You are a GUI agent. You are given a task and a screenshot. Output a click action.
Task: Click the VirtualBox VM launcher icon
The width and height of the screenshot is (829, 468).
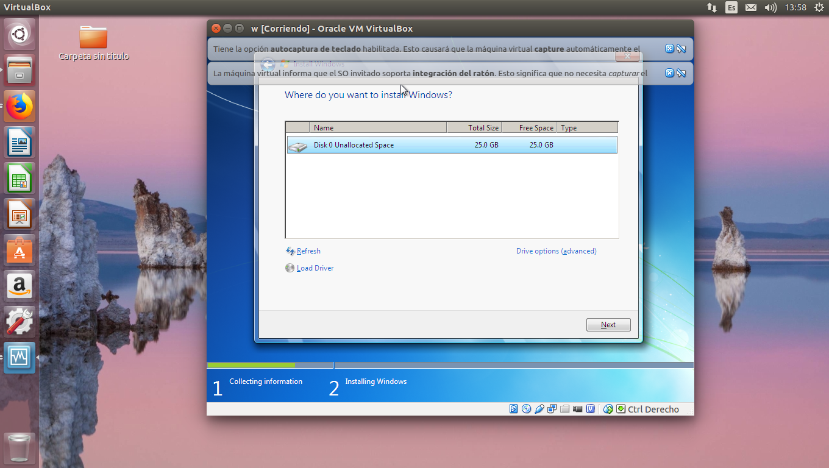[20, 358]
